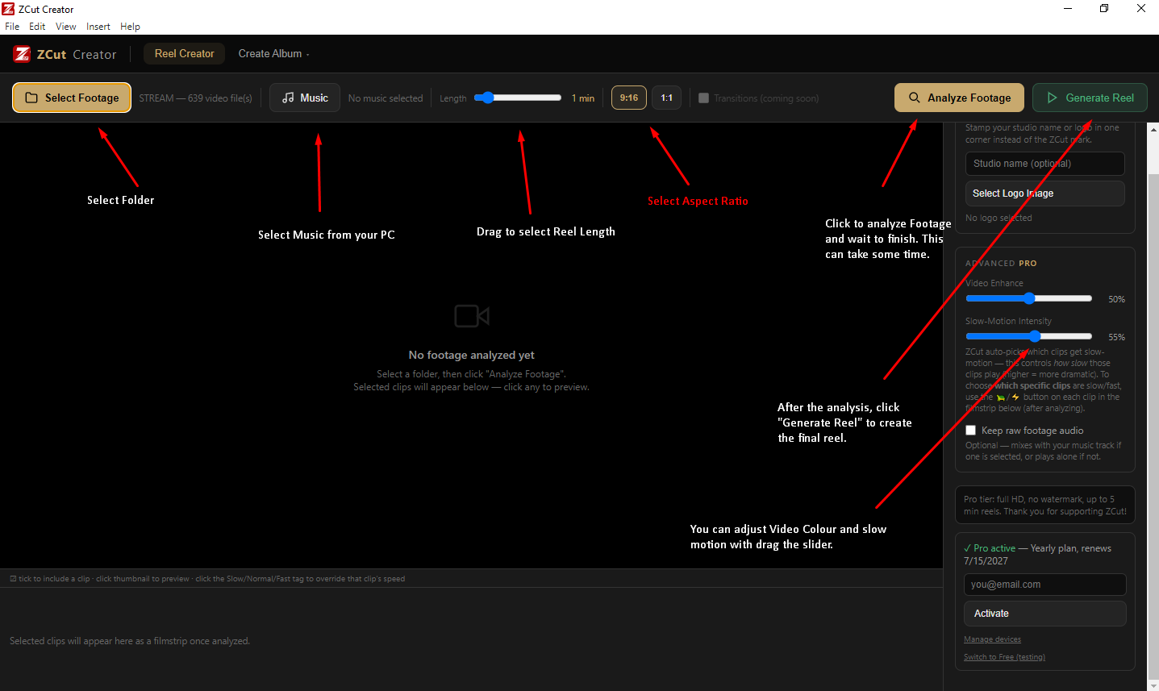1159x691 pixels.
Task: Click the play icon in Generate Reel
Action: [1052, 98]
